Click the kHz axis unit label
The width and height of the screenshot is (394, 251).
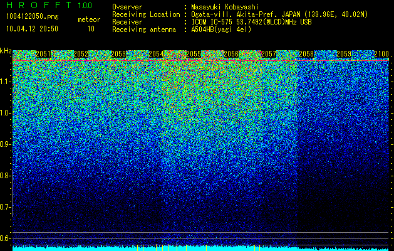(x=6, y=51)
